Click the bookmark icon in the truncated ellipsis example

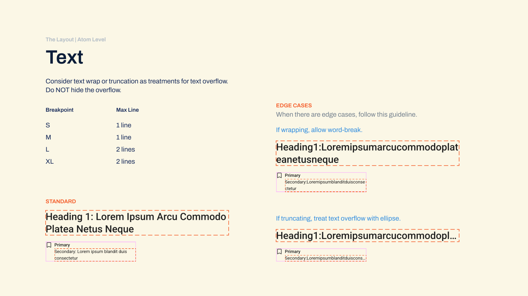(x=280, y=252)
